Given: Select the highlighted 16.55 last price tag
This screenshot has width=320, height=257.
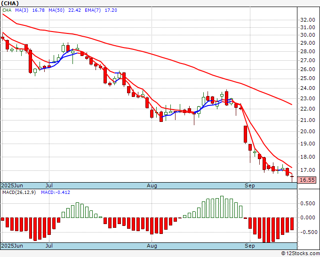Looking at the screenshot, I should (x=307, y=180).
